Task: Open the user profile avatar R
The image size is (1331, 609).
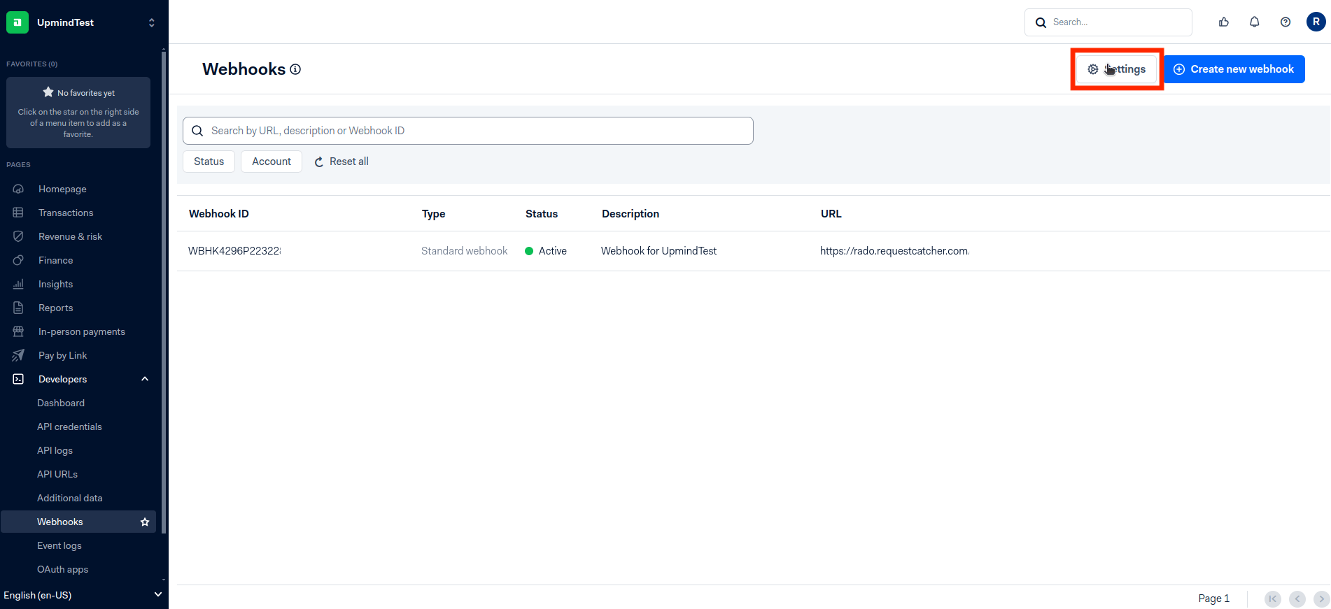Action: pyautogui.click(x=1316, y=22)
